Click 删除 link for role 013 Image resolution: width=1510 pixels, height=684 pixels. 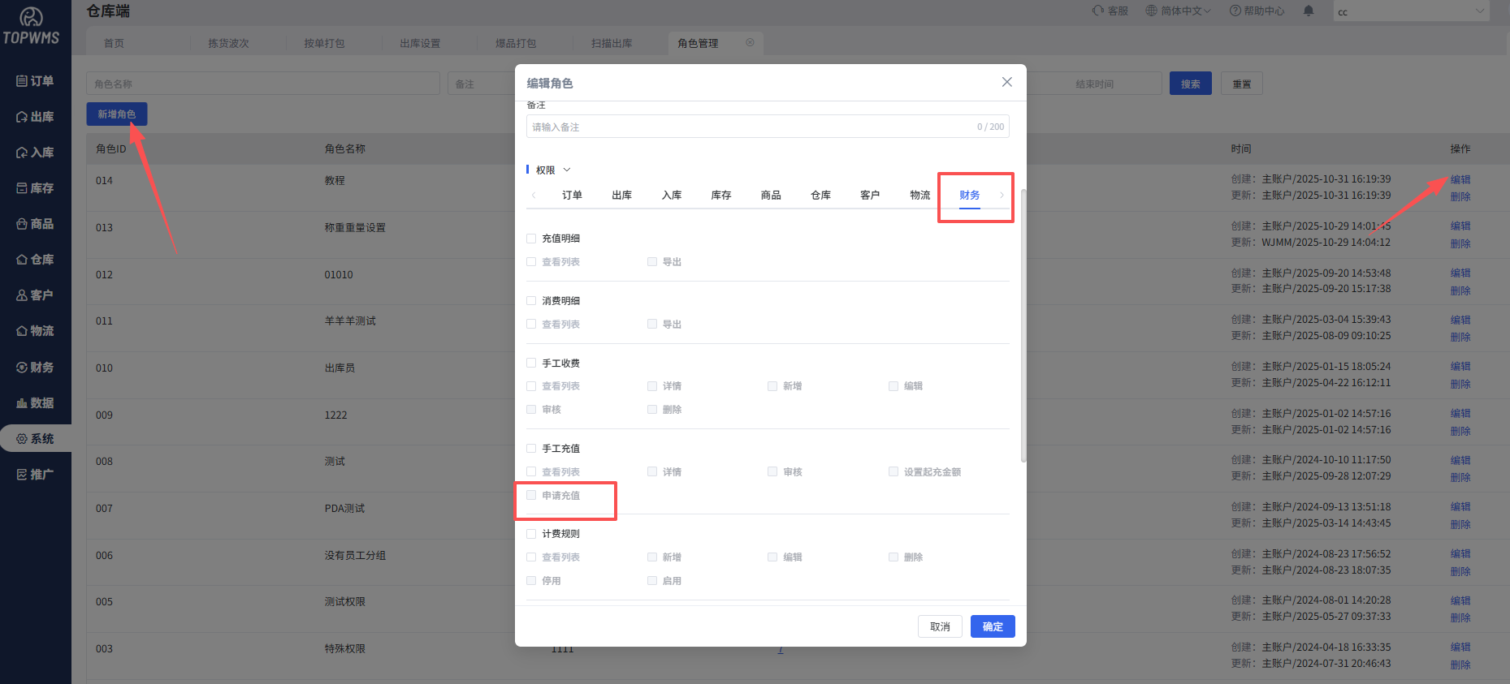pos(1460,243)
